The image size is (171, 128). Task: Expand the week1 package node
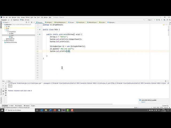(8, 33)
